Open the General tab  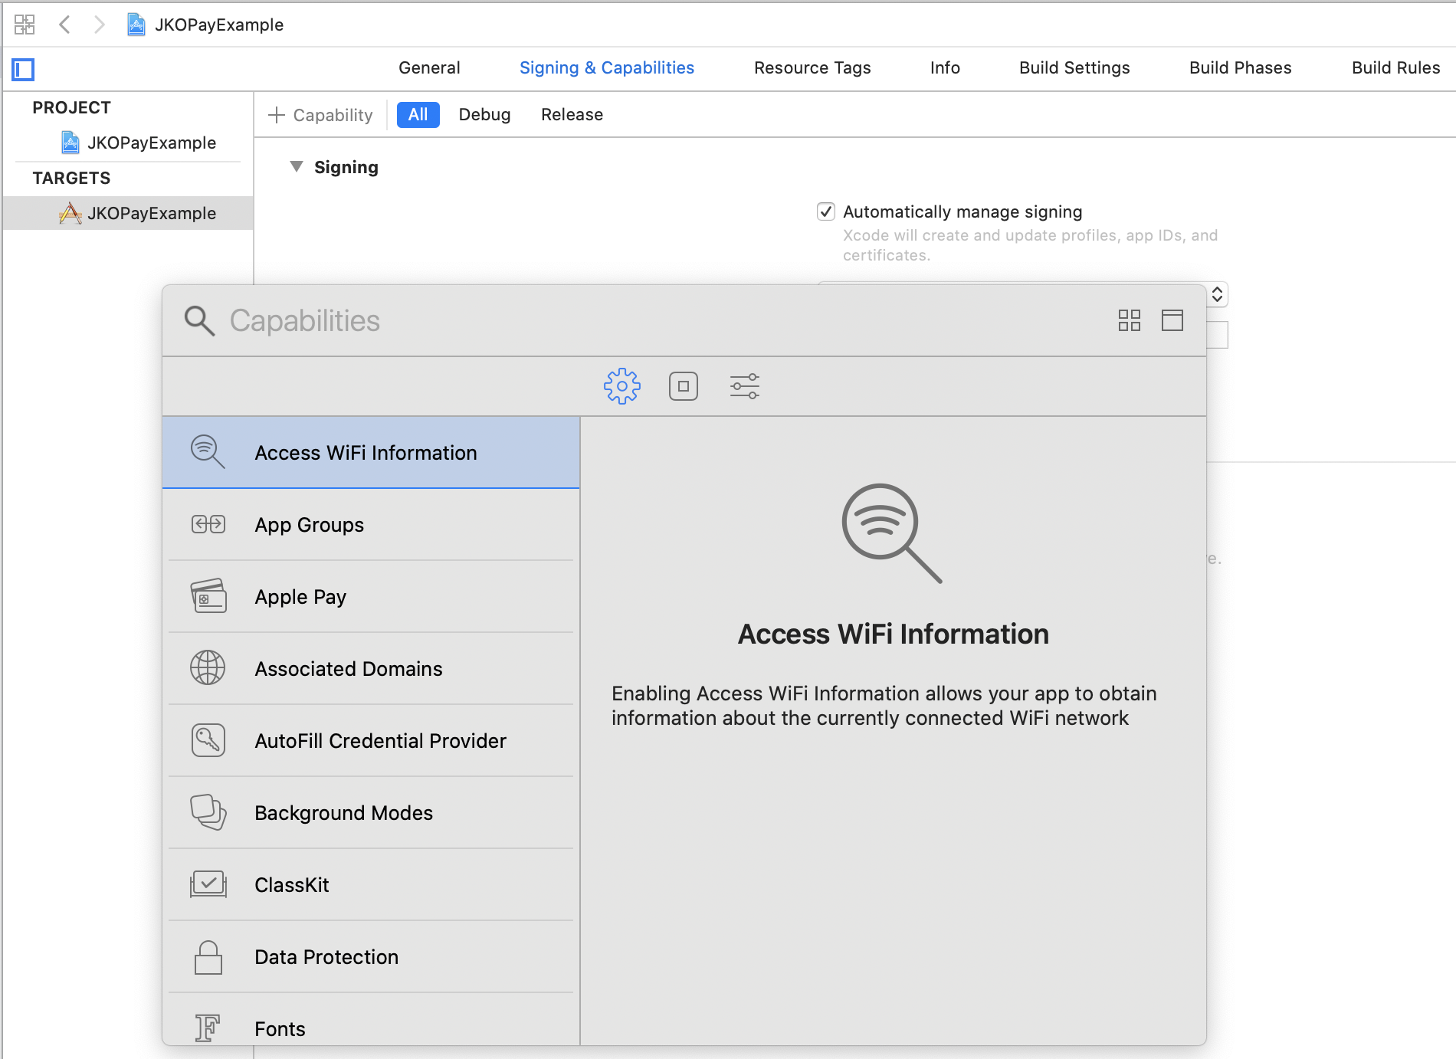(429, 67)
